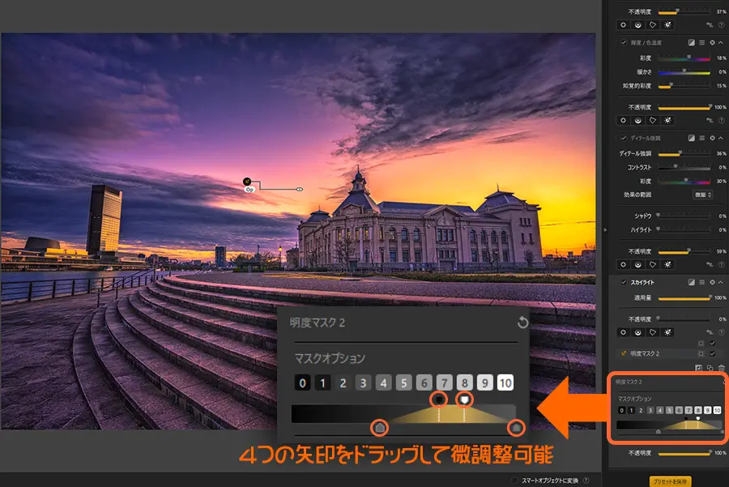This screenshot has width=729, height=487.
Task: Uncheck the ticked box in 明度マスク 2 row
Action: [x=712, y=354]
